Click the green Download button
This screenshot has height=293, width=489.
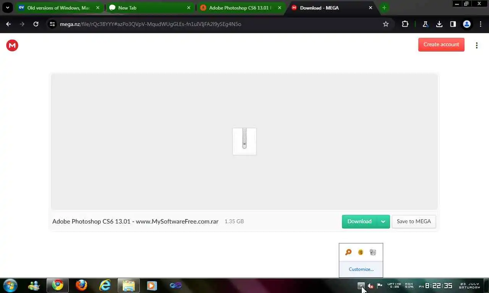click(x=359, y=221)
